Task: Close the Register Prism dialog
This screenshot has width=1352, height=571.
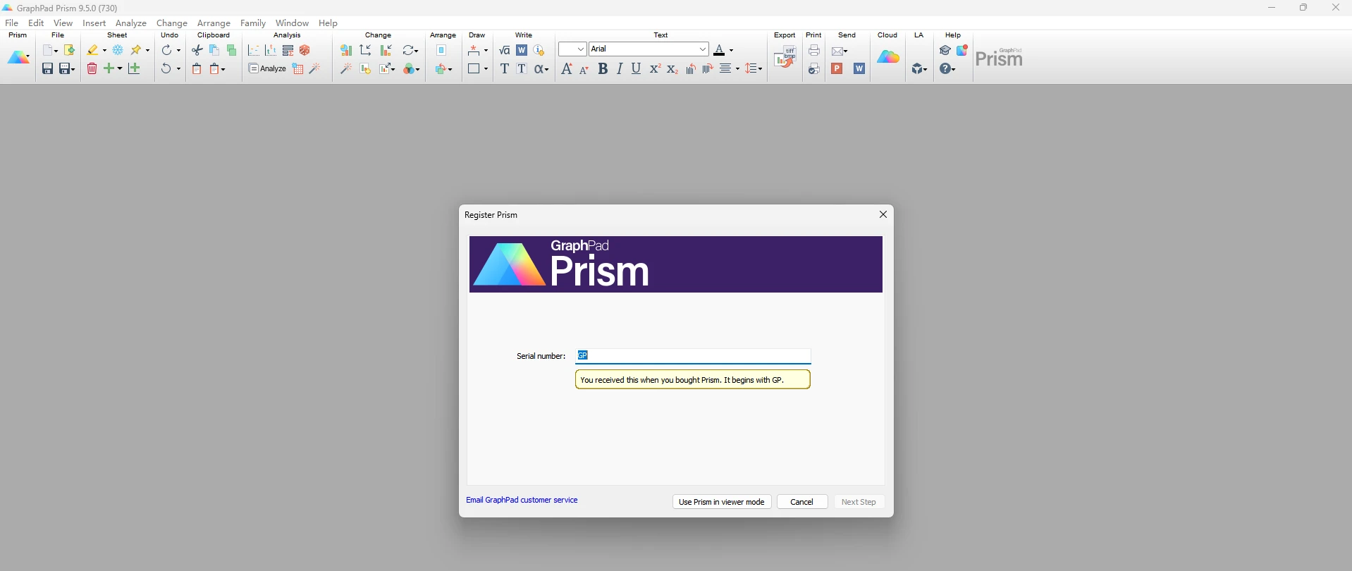Action: point(883,214)
